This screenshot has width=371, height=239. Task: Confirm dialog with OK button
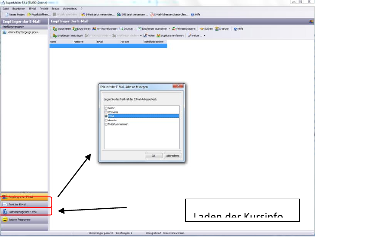pos(154,156)
